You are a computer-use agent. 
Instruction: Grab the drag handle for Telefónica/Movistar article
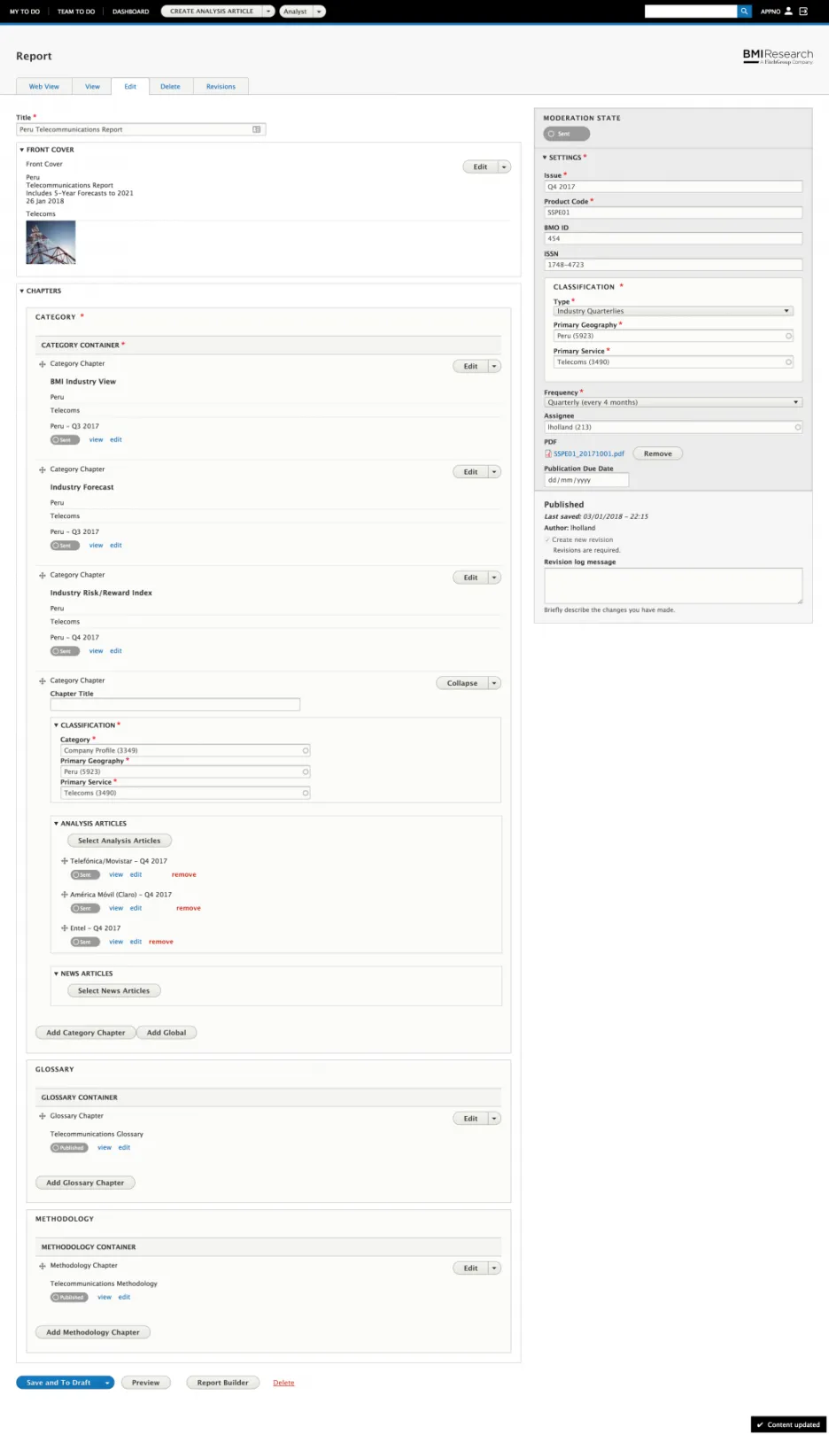click(64, 861)
